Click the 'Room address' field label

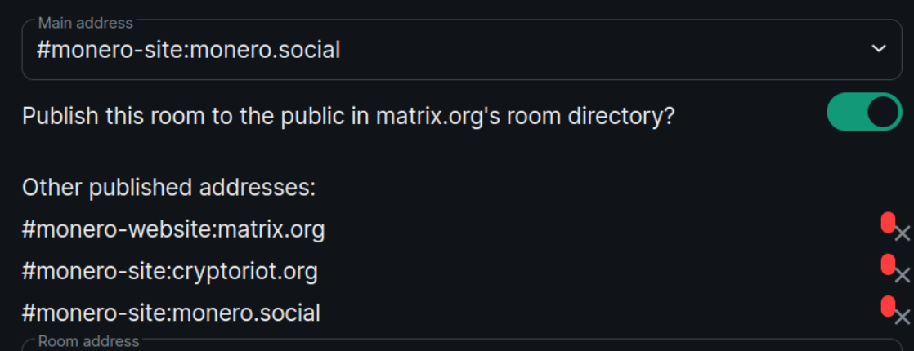tap(88, 341)
